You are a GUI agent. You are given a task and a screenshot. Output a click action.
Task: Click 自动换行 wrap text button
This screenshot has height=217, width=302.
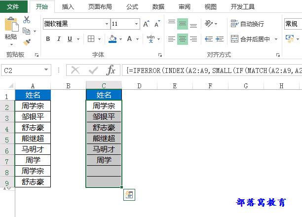coord(247,24)
